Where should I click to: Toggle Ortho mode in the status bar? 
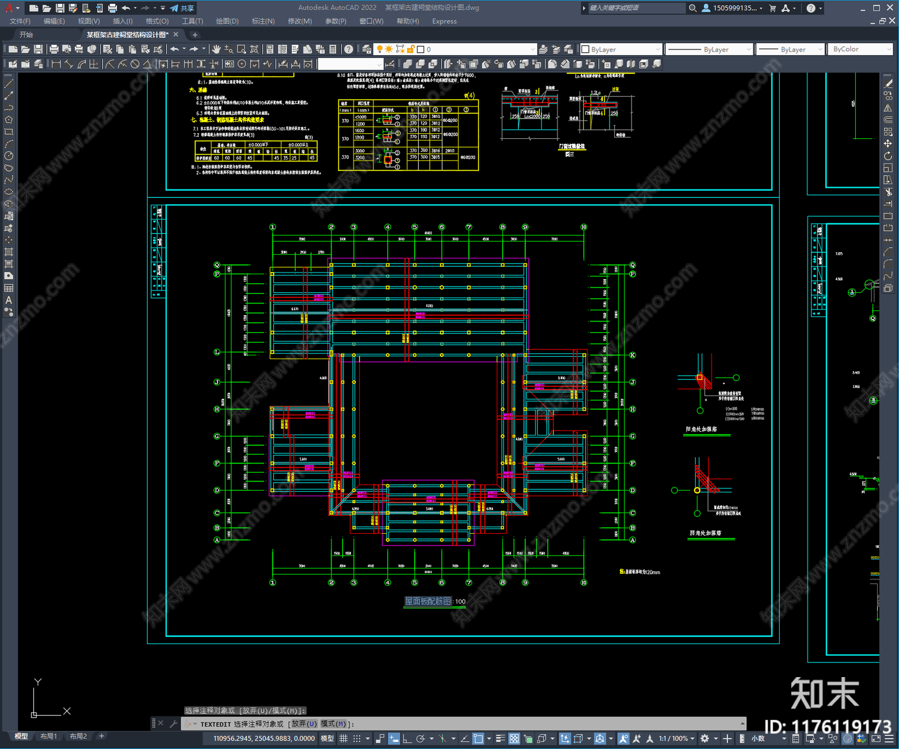click(x=407, y=738)
